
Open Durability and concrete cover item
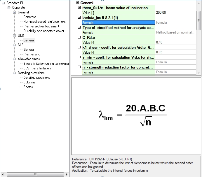(x=44, y=31)
